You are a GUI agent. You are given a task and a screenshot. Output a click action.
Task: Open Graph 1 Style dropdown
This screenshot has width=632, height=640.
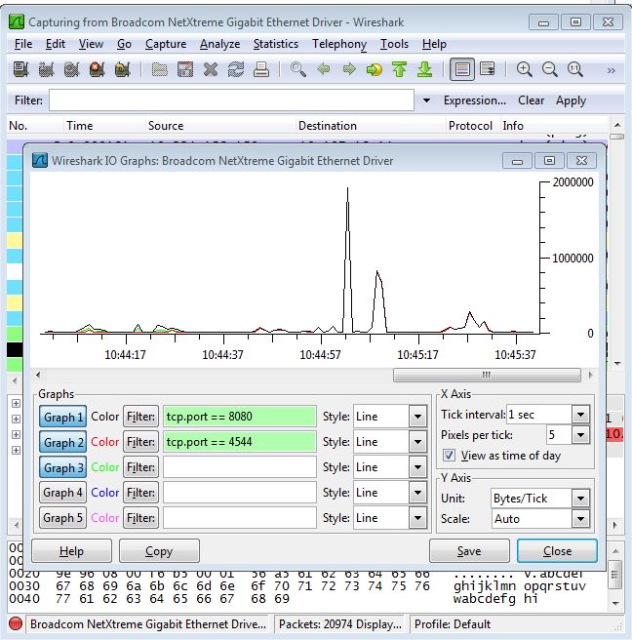pos(417,417)
